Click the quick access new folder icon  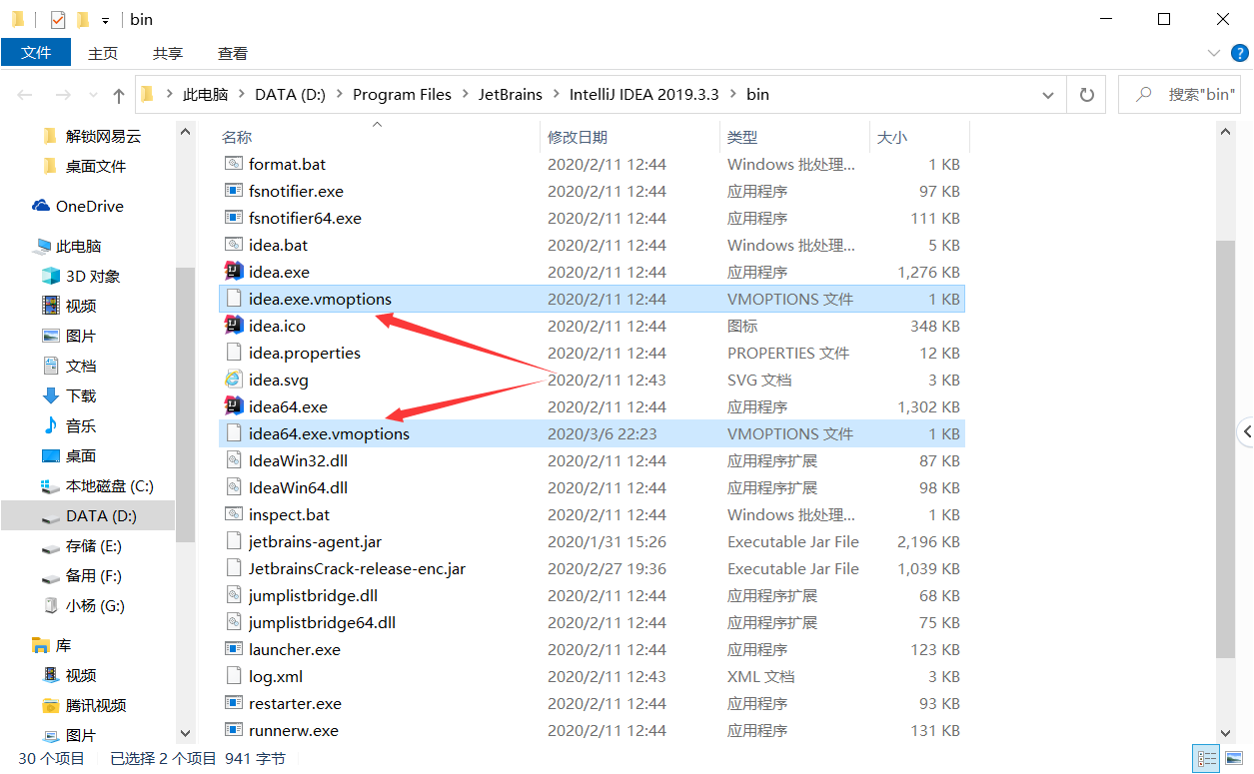click(x=83, y=19)
